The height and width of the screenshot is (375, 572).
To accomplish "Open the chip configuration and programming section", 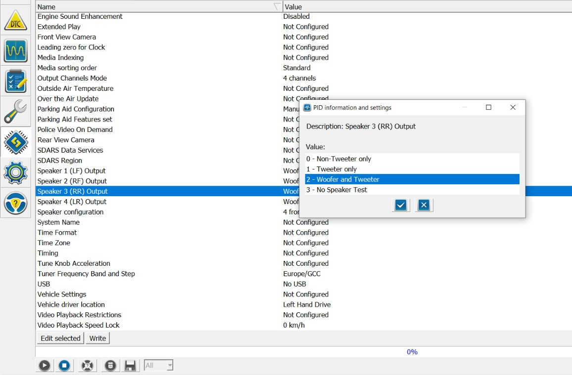I will 15,142.
